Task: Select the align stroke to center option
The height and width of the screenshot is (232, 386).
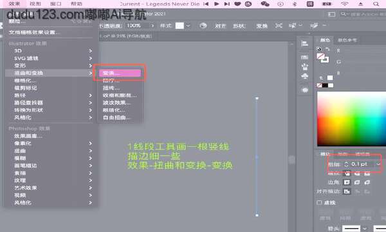Action: (347, 191)
